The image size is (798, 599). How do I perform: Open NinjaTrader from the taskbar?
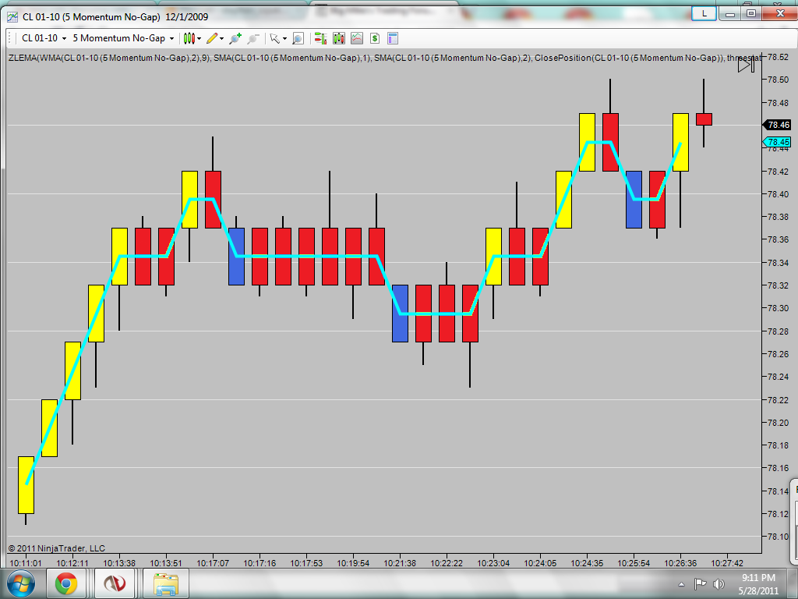(115, 583)
